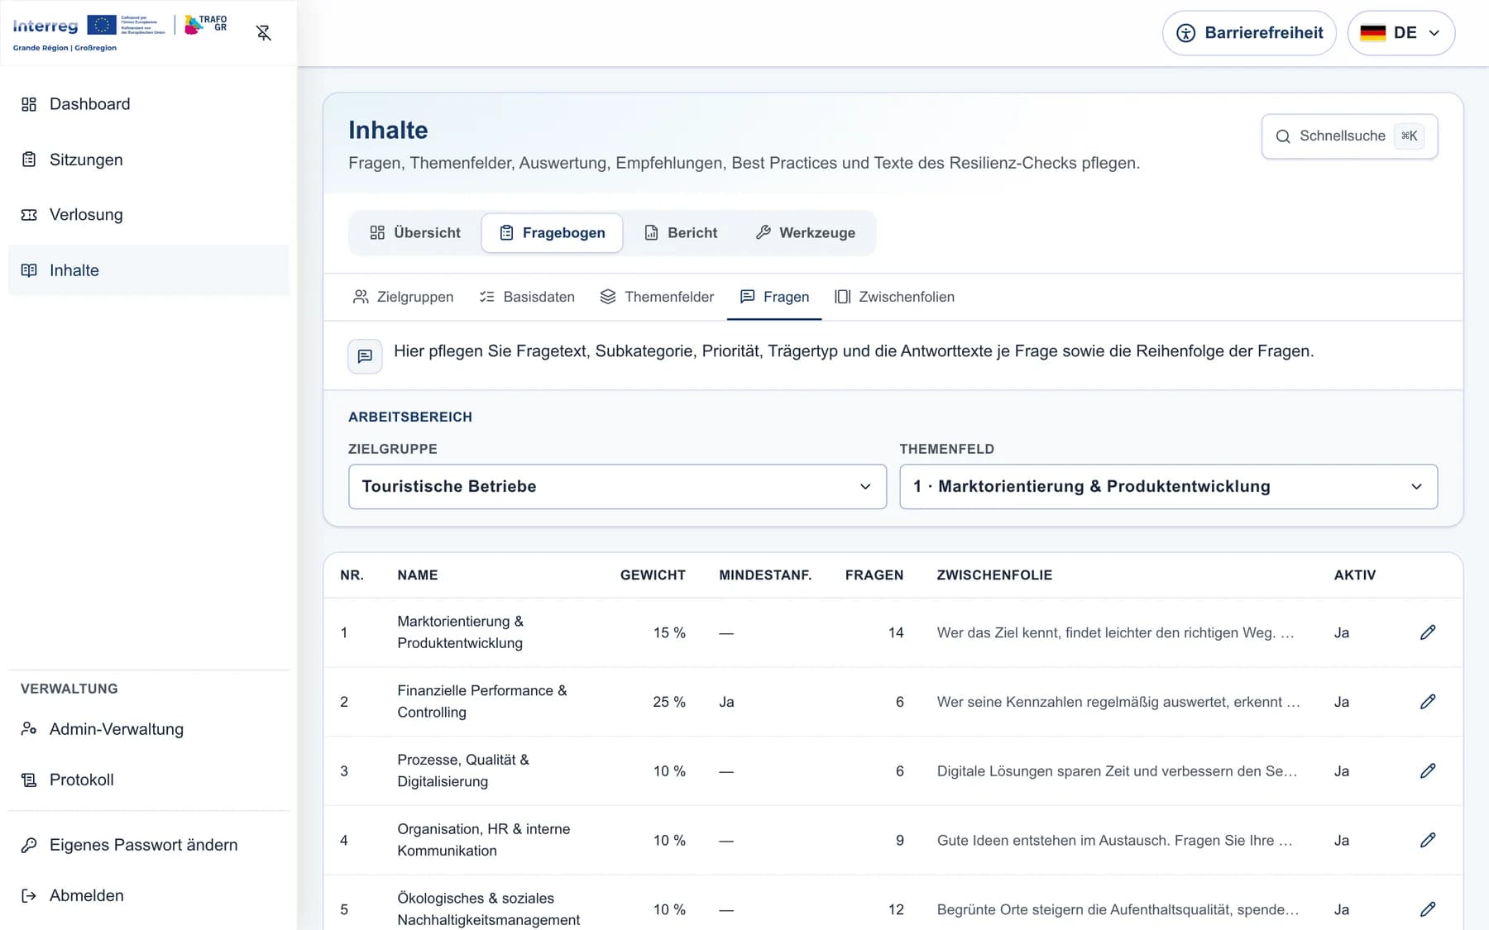The image size is (1489, 930).
Task: Click Eigenes Passwort ändern
Action: 149,845
